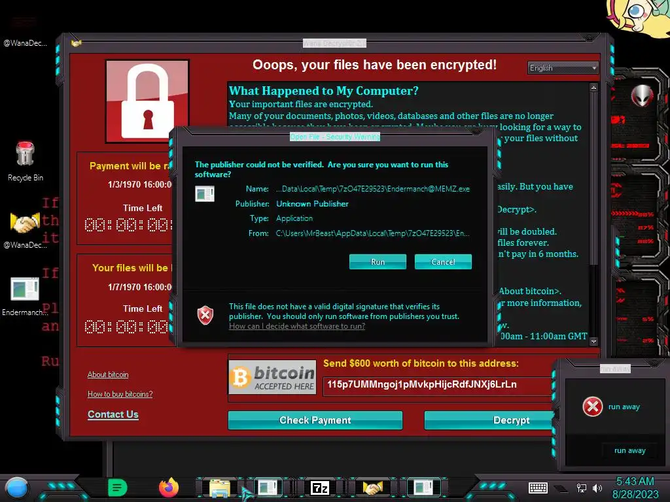670x502 pixels.
Task: Open File Explorer from the taskbar
Action: coord(220,488)
